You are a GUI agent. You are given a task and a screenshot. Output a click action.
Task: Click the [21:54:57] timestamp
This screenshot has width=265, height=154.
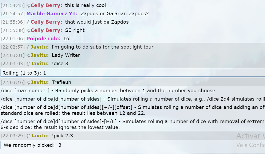click(13, 13)
